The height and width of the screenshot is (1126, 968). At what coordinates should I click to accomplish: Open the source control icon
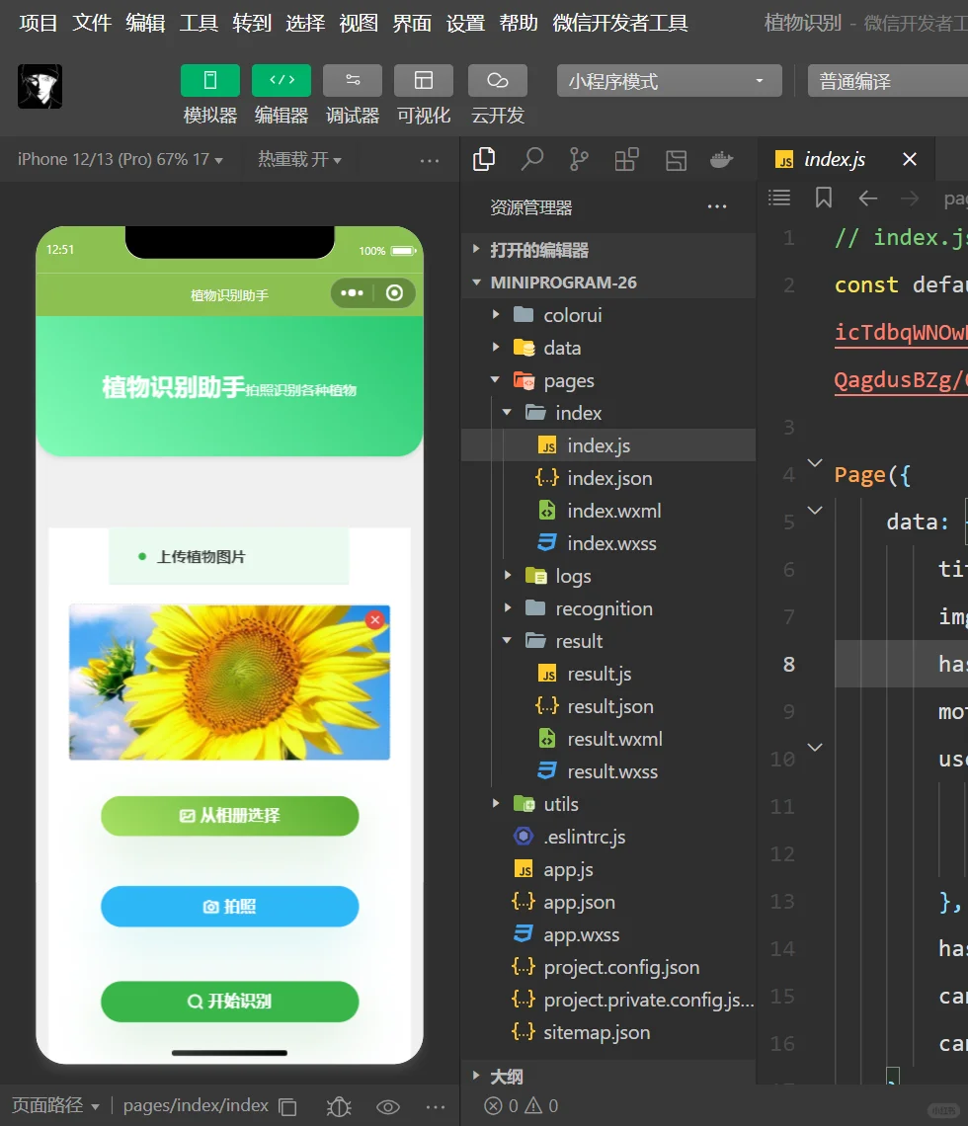579,159
